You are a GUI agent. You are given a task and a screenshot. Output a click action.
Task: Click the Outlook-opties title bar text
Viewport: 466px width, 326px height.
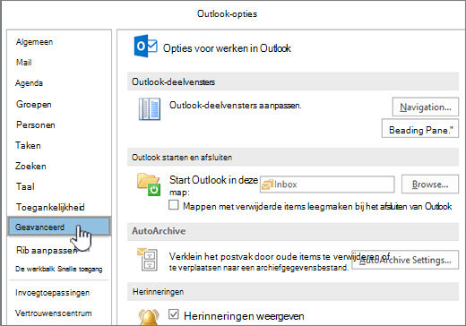pyautogui.click(x=227, y=13)
